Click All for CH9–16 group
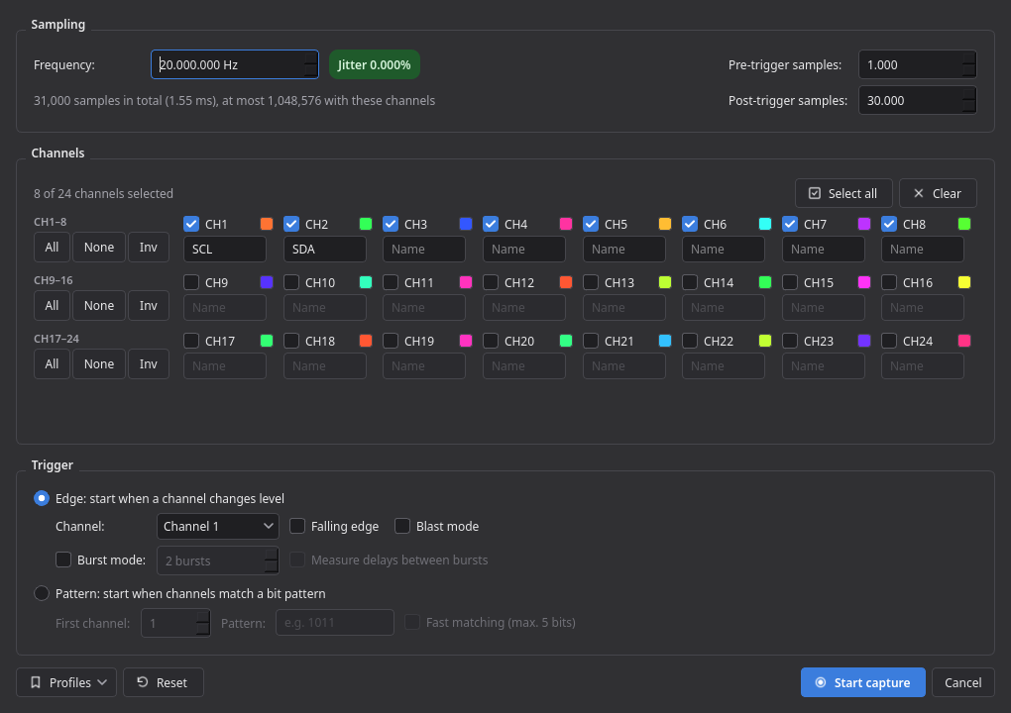This screenshot has width=1011, height=713. coord(53,305)
